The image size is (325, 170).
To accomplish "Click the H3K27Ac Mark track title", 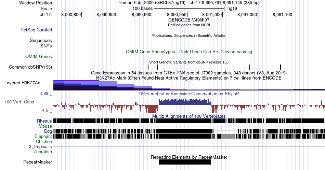I will click(x=189, y=78).
